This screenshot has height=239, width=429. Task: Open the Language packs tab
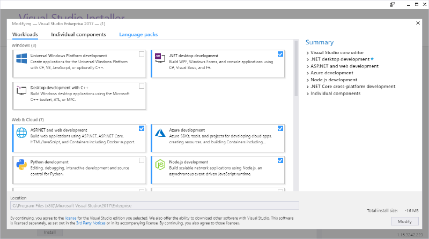(x=138, y=34)
